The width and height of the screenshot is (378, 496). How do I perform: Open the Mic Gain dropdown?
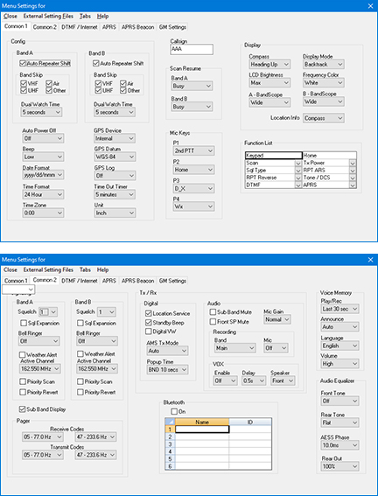pyautogui.click(x=277, y=319)
